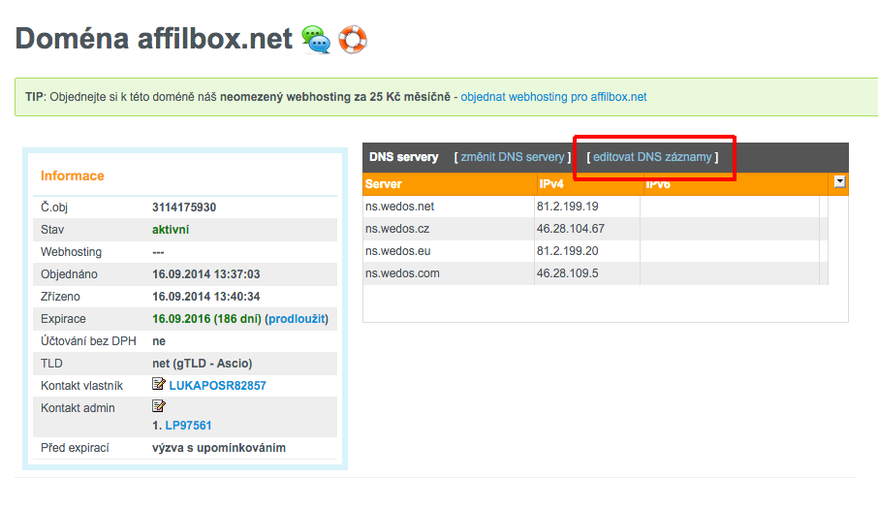Click the expiration date 16.09.2016 (186 dní)

tap(206, 319)
